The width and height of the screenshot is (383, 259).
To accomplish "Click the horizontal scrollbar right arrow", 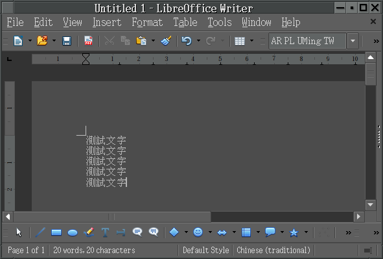I will click(358, 217).
